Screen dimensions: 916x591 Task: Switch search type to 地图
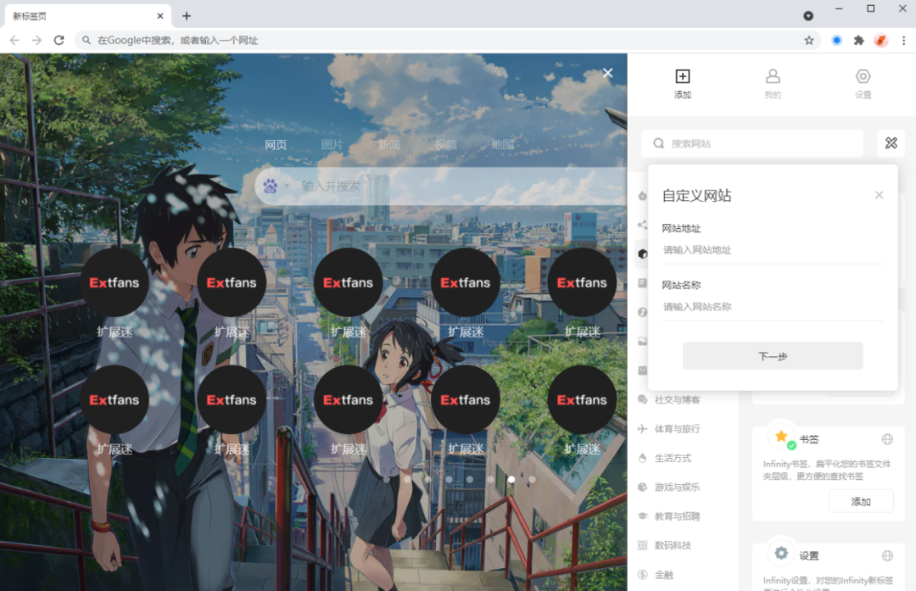(502, 145)
